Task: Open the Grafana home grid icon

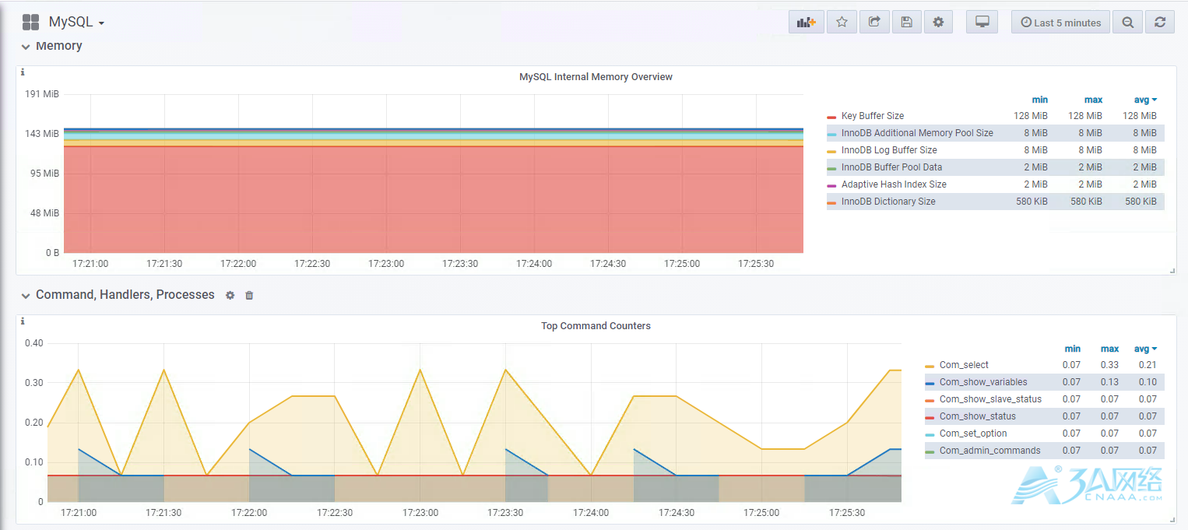Action: point(30,23)
